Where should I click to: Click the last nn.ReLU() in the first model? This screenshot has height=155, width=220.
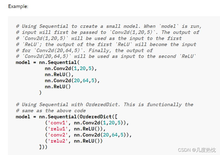pos(58,87)
